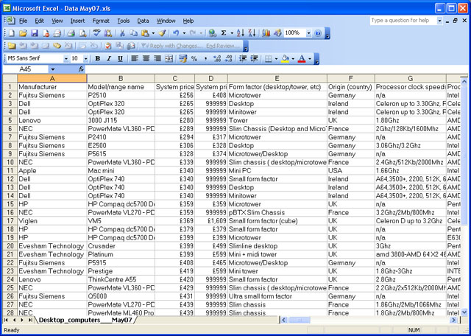This screenshot has width=471, height=336.
Task: Open the File menu
Action: point(23,21)
